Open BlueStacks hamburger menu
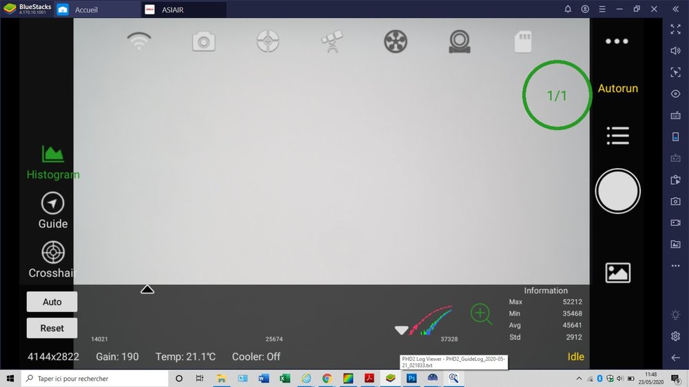 tap(602, 9)
